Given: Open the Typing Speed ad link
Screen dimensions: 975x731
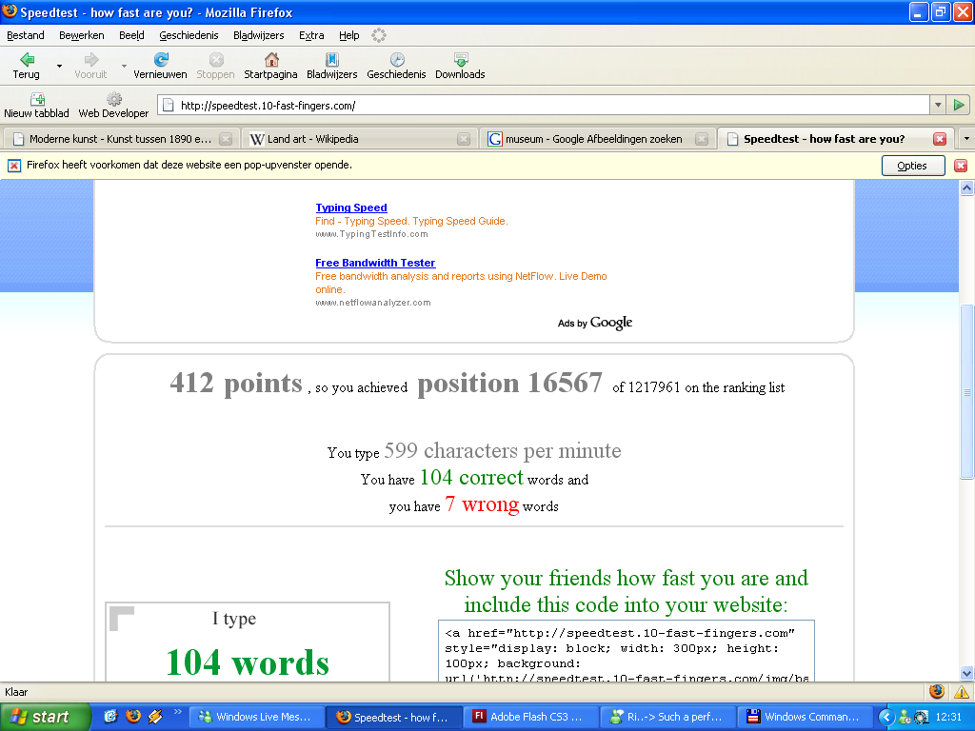Looking at the screenshot, I should tap(351, 207).
